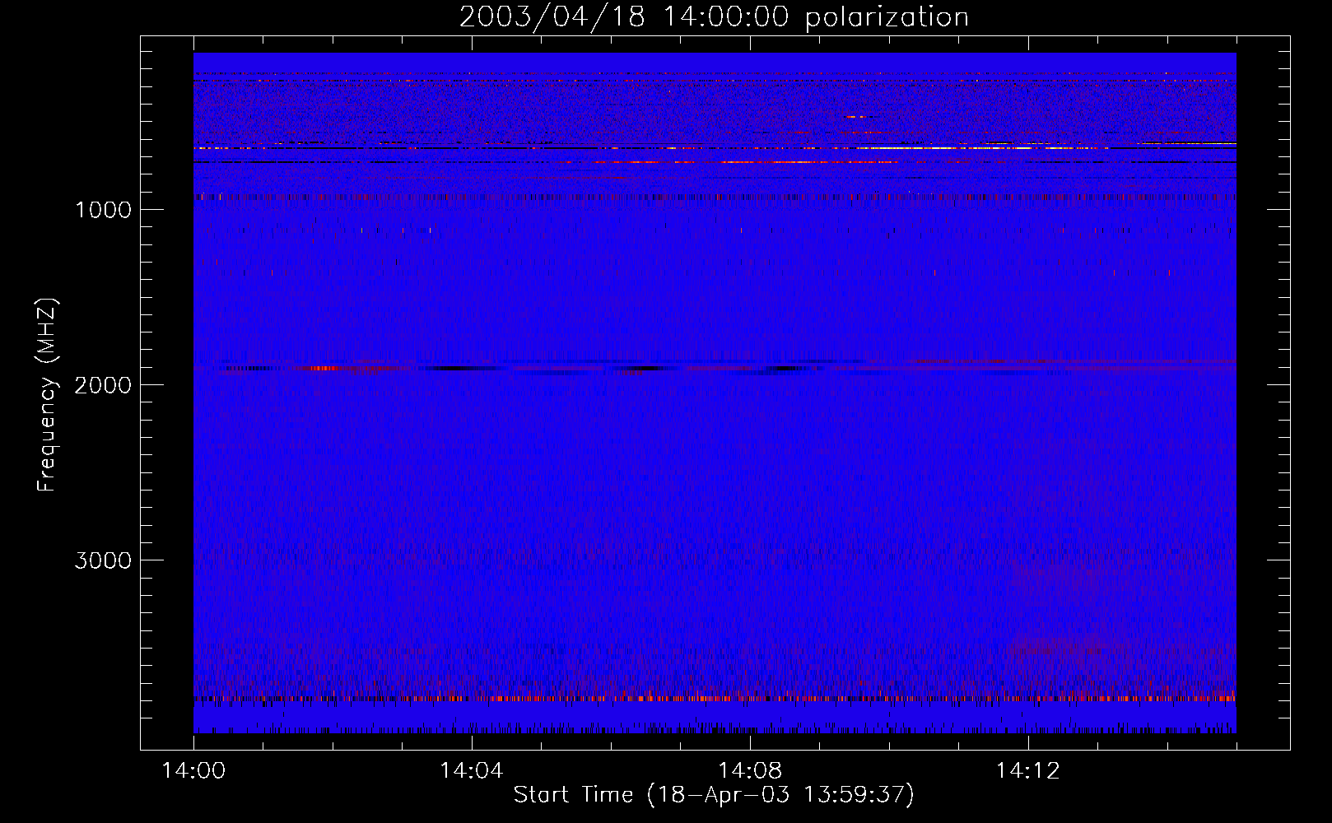
Task: Click the plot title "2003/04/18 14:00:00 polarization"
Action: [x=714, y=17]
